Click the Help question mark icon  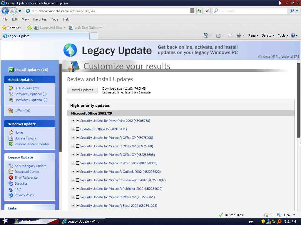[293, 35]
